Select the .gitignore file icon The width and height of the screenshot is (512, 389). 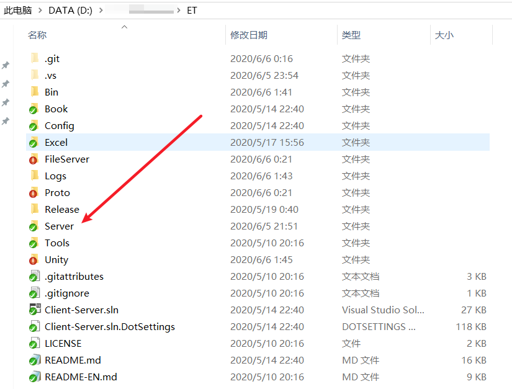pyautogui.click(x=34, y=293)
